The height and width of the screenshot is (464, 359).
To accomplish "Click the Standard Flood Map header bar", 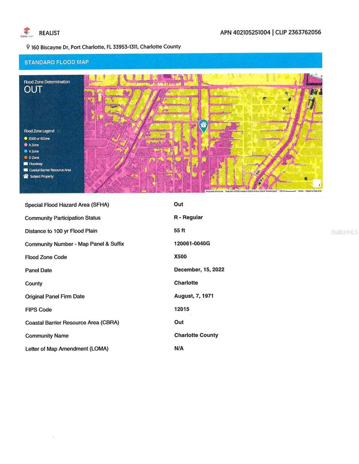I will pos(170,62).
